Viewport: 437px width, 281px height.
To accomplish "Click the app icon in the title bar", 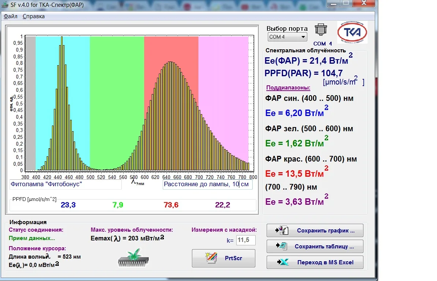I will click(x=5, y=5).
